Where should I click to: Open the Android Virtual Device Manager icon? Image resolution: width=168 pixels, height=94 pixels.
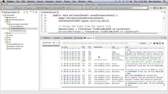click(19, 8)
